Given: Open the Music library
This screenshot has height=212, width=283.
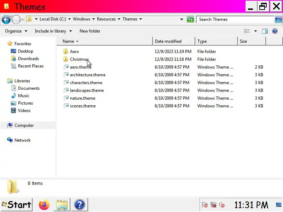Looking at the screenshot, I should tap(23, 95).
